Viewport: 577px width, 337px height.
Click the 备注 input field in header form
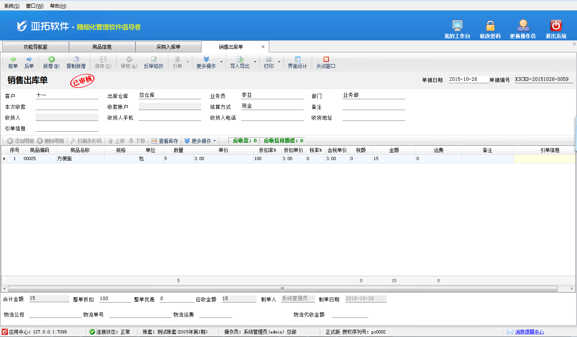click(x=373, y=106)
